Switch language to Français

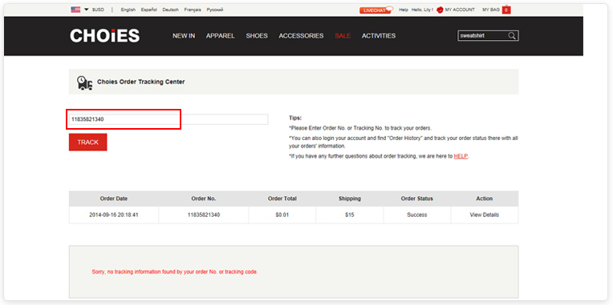point(193,10)
